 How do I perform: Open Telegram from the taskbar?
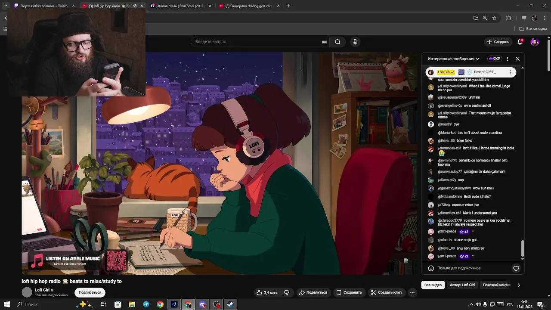pyautogui.click(x=146, y=304)
